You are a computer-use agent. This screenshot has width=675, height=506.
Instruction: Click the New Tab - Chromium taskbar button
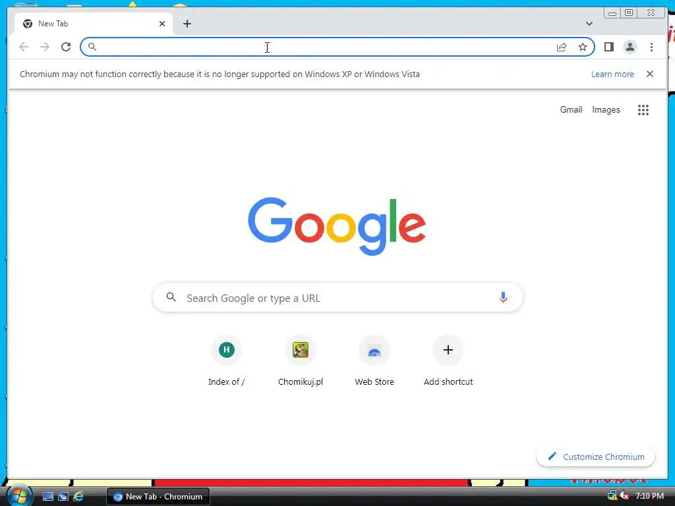click(x=158, y=497)
